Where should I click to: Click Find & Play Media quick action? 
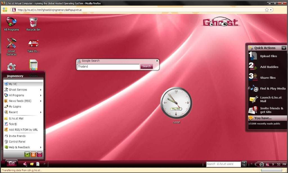[x=273, y=89]
